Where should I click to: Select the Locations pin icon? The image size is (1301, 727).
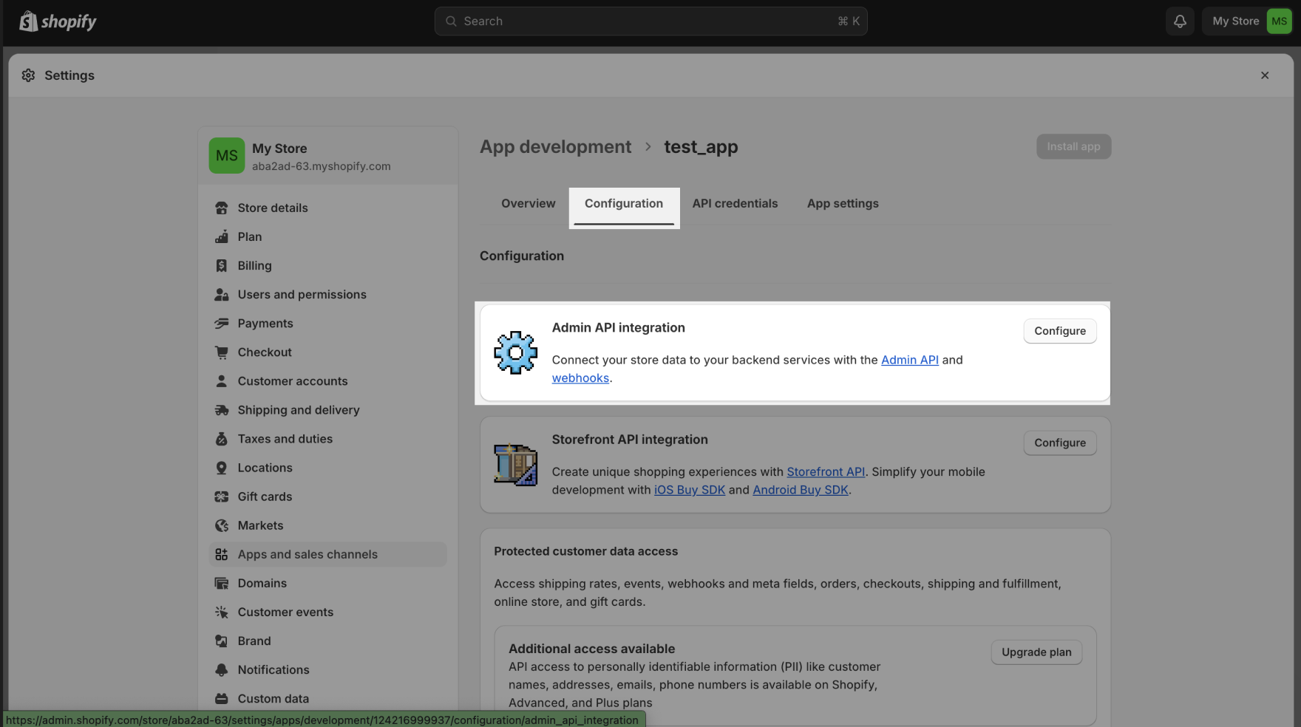[222, 467]
